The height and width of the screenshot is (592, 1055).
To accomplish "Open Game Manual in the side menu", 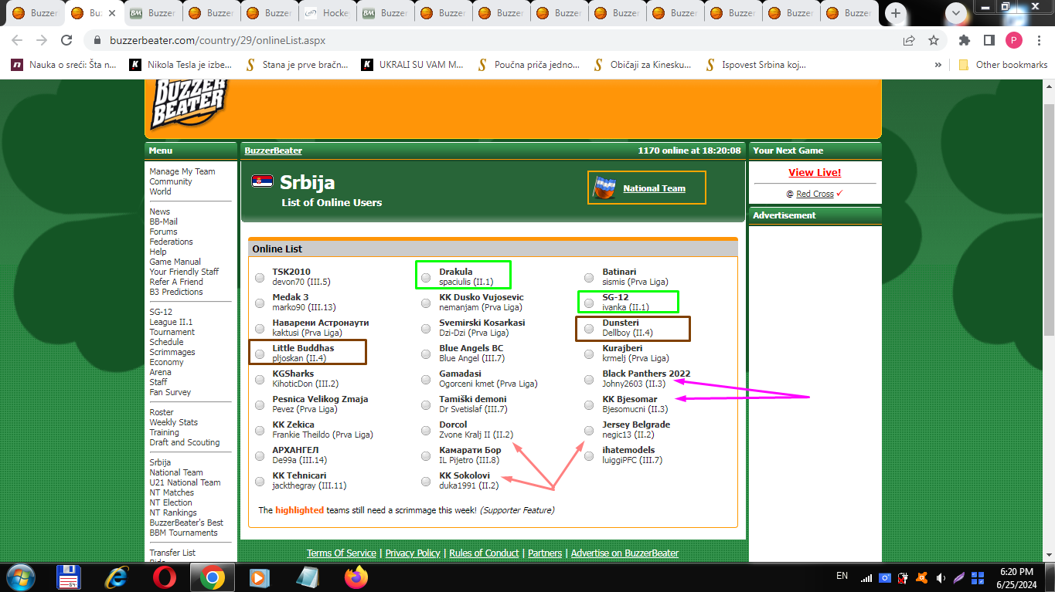I will pos(175,262).
